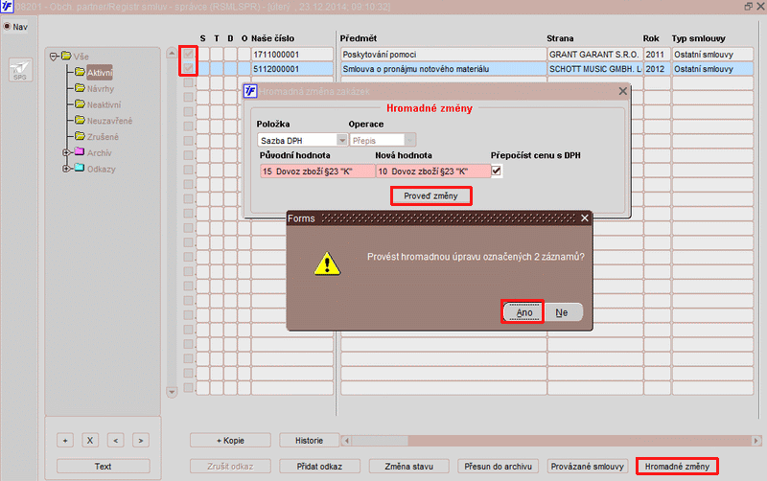Expand the Odkazy tree node
The width and height of the screenshot is (767, 481).
(x=66, y=170)
